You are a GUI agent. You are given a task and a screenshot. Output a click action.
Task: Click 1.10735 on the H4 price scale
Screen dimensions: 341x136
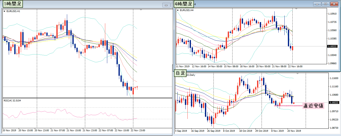tap(332, 22)
